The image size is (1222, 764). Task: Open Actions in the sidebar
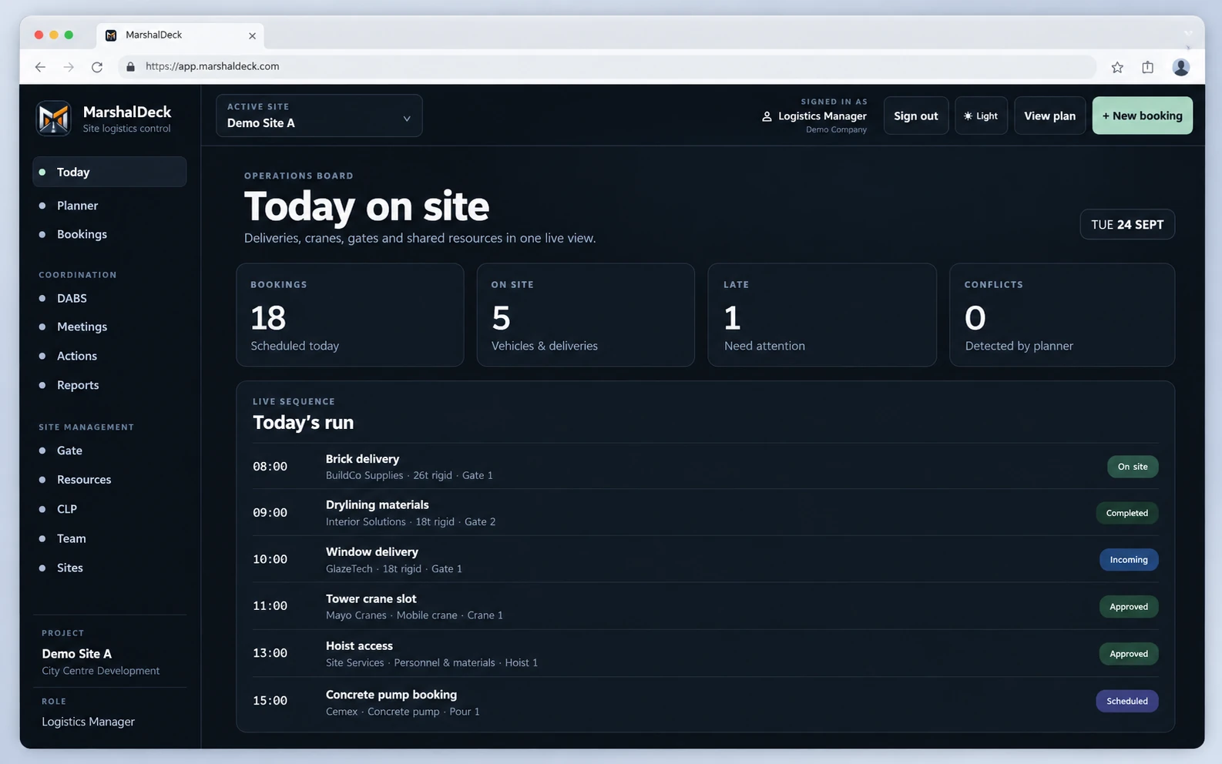pos(77,356)
